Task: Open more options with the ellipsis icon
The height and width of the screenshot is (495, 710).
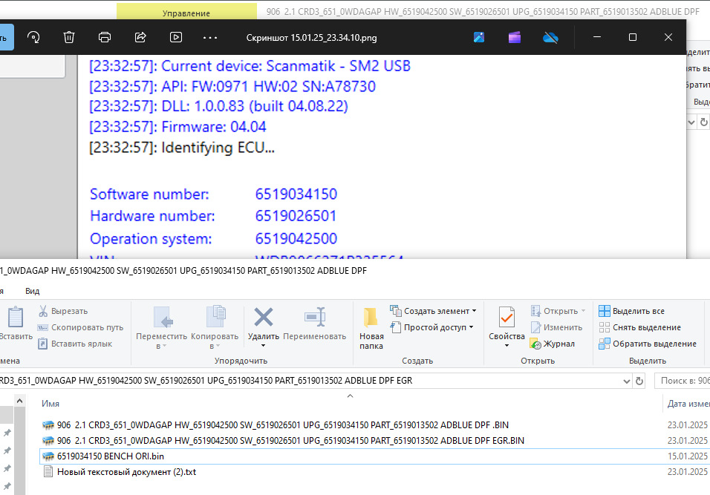Action: pos(209,37)
